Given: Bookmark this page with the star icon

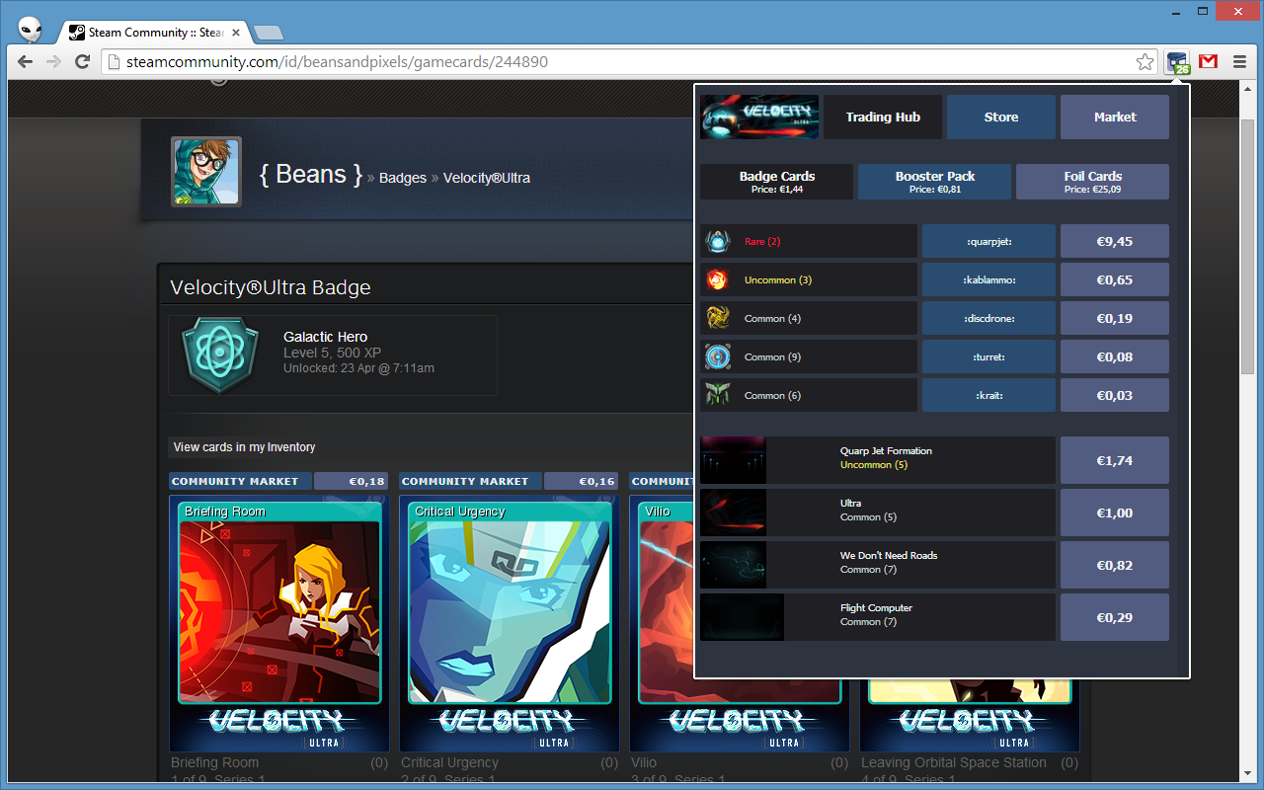Looking at the screenshot, I should (x=1145, y=62).
